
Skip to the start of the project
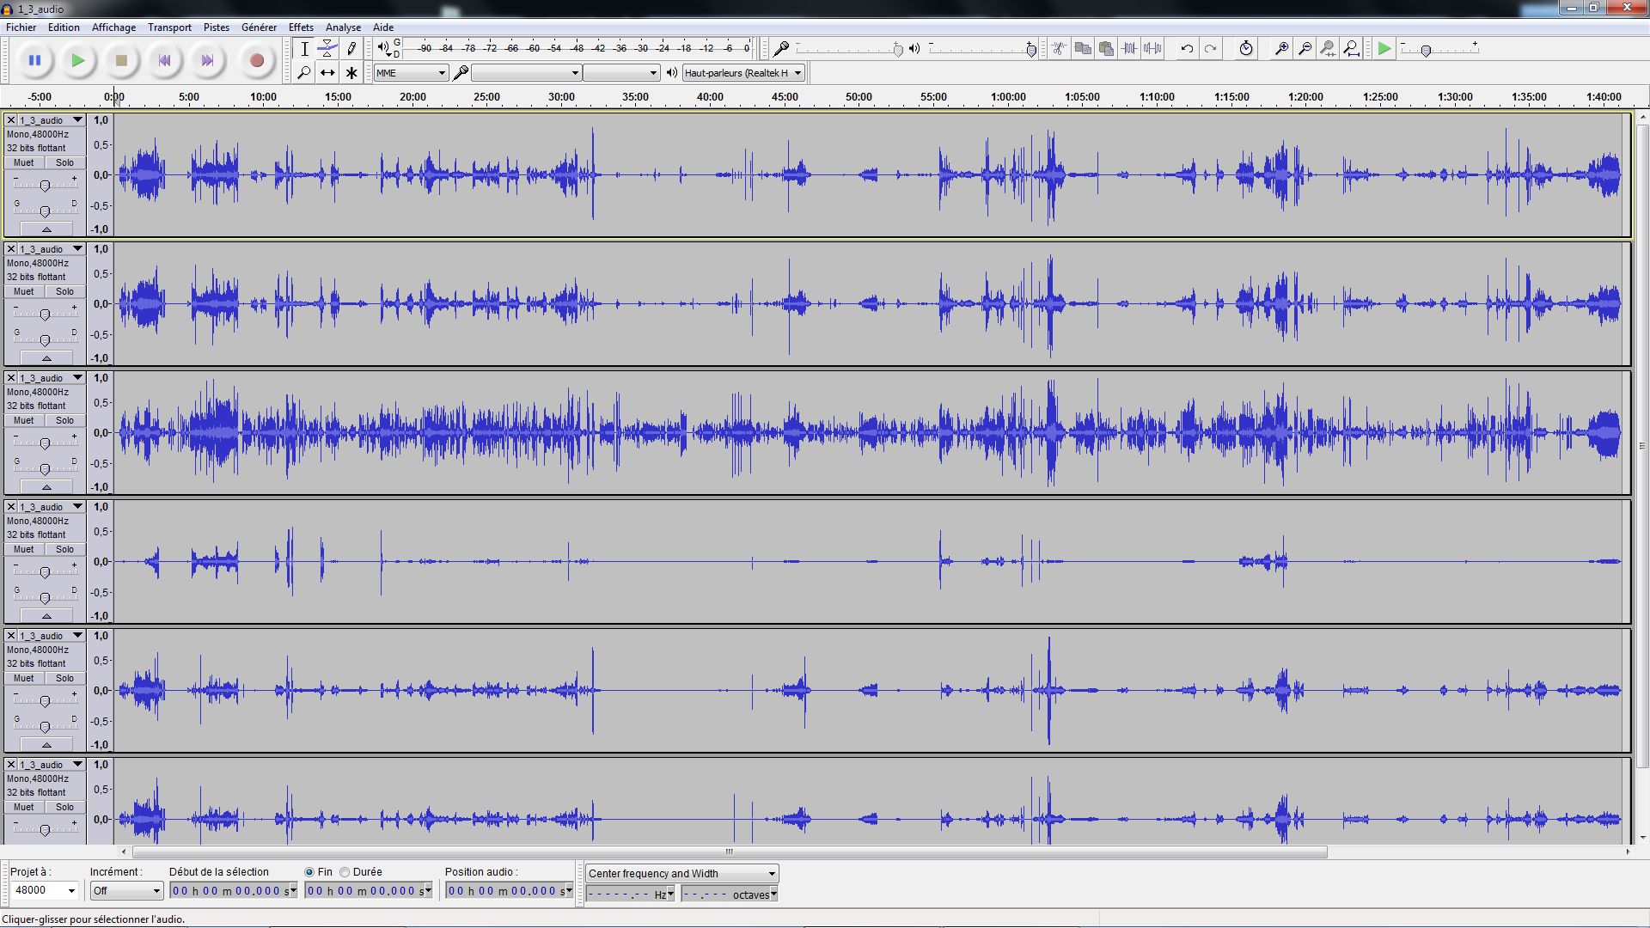point(164,60)
